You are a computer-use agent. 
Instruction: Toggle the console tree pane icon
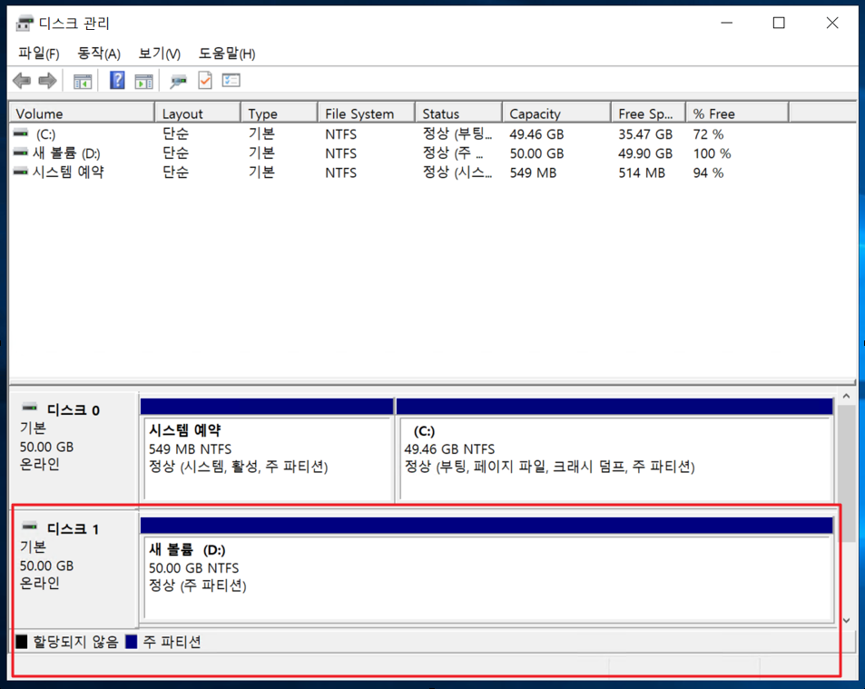point(83,82)
